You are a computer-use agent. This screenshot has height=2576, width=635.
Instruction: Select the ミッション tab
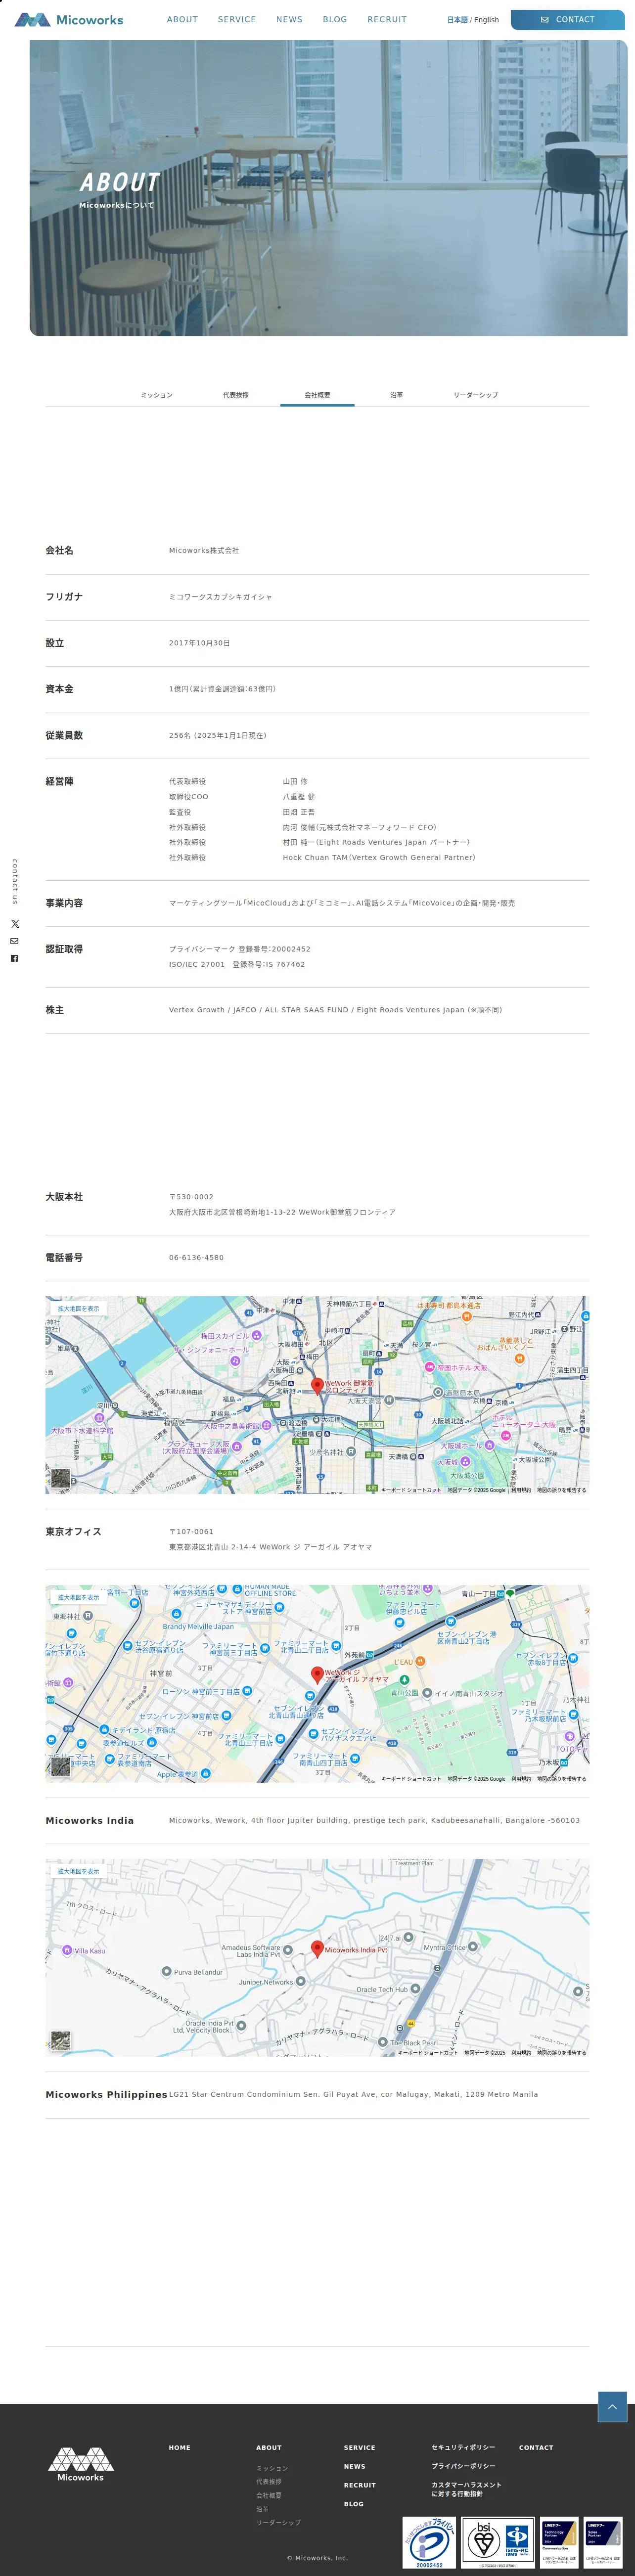[x=157, y=395]
